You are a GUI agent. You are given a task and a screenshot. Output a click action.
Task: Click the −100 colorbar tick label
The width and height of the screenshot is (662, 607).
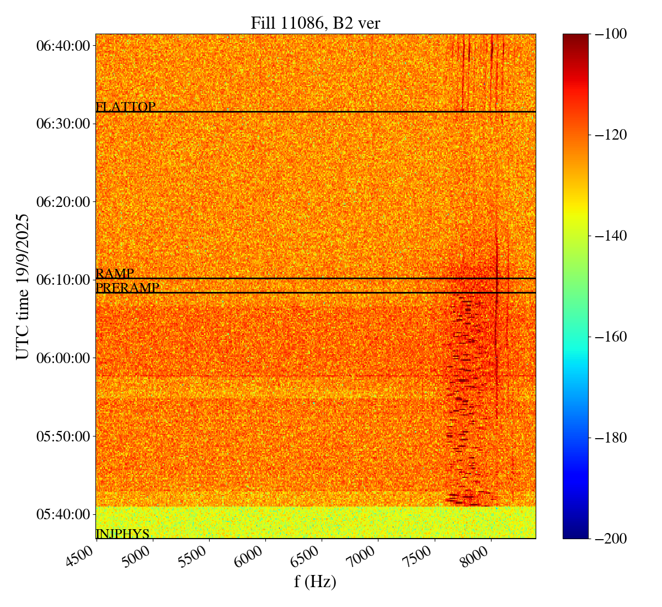pyautogui.click(x=611, y=34)
